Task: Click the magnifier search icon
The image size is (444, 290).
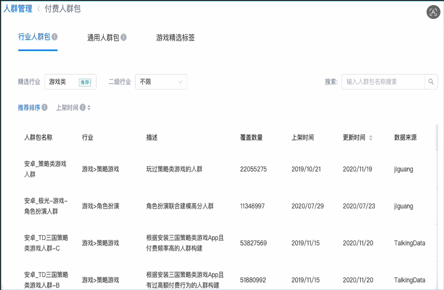Action: click(431, 81)
